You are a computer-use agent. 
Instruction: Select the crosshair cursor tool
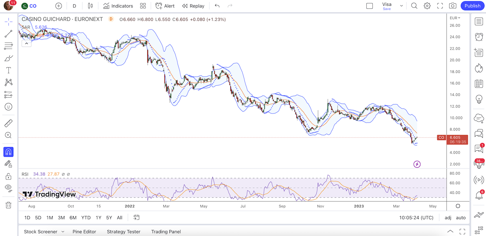(x=8, y=22)
